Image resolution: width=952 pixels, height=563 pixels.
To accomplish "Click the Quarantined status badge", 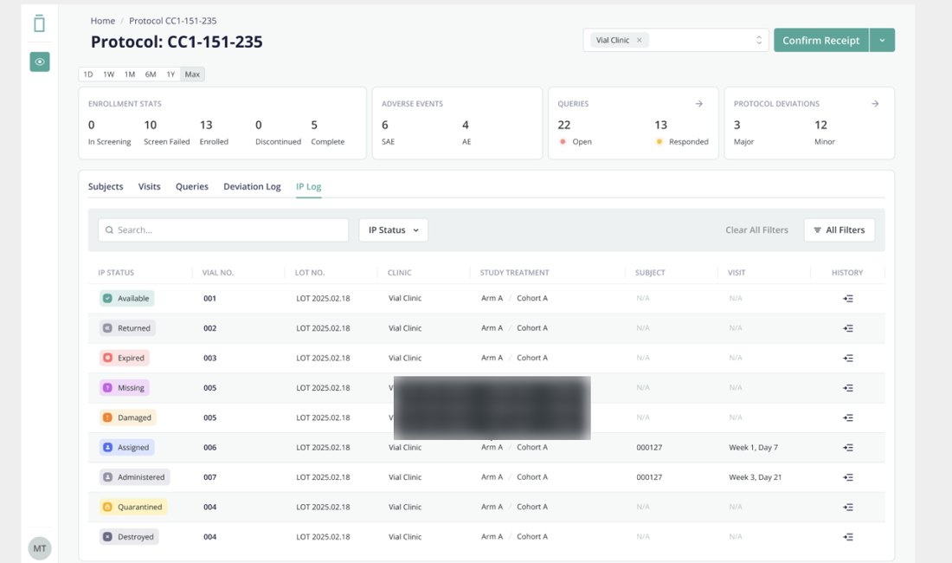I will (133, 507).
